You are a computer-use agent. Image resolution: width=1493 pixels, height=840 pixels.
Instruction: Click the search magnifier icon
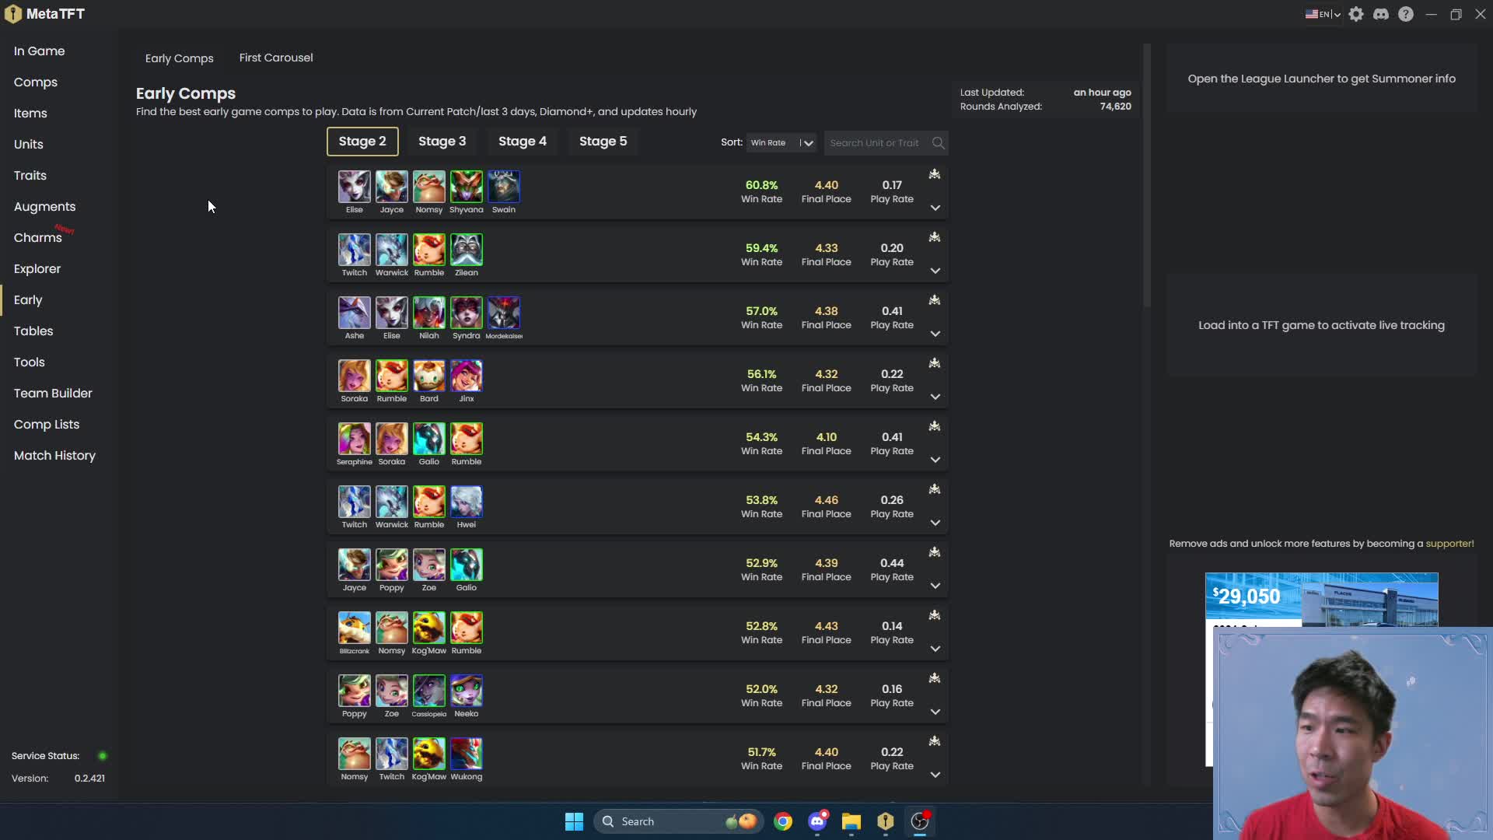[x=938, y=143]
